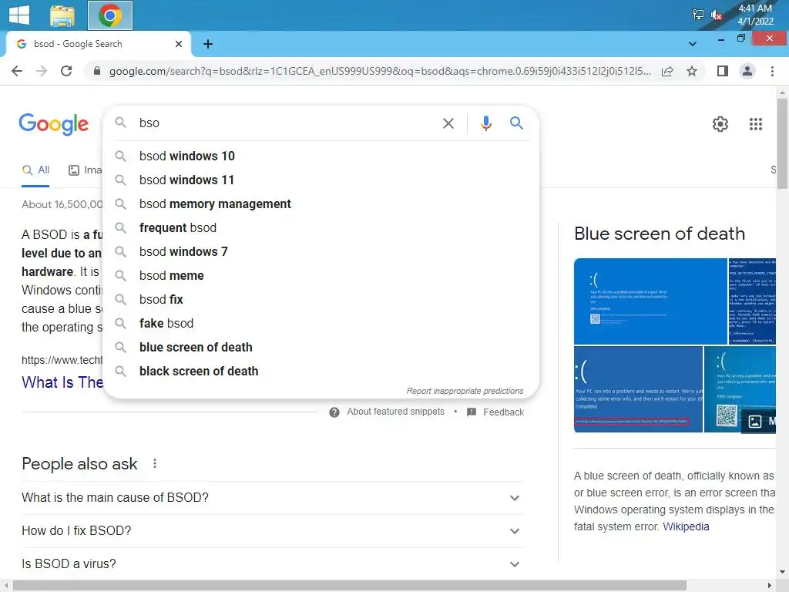
Task: Click the vertical page scrollbar thumb
Action: (782, 143)
